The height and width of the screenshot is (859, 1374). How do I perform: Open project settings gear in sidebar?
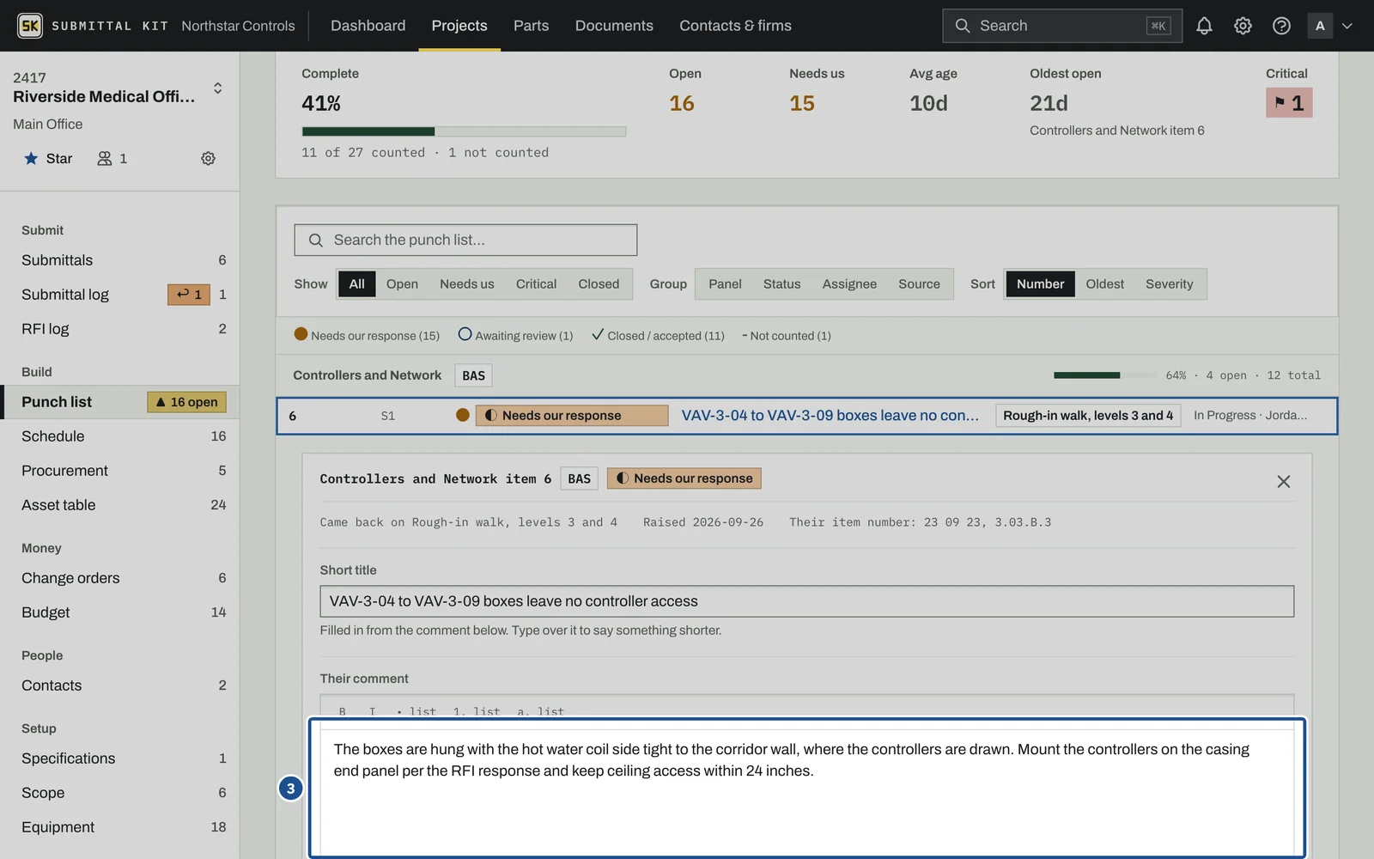(208, 158)
